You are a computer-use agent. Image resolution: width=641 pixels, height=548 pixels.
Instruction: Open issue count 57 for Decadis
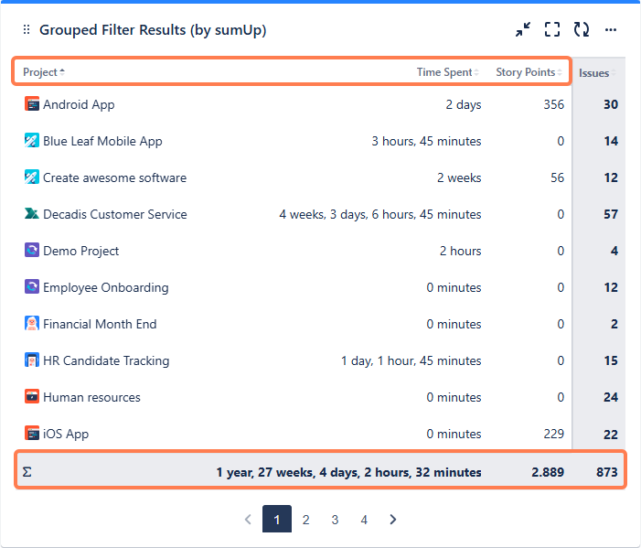coord(610,214)
